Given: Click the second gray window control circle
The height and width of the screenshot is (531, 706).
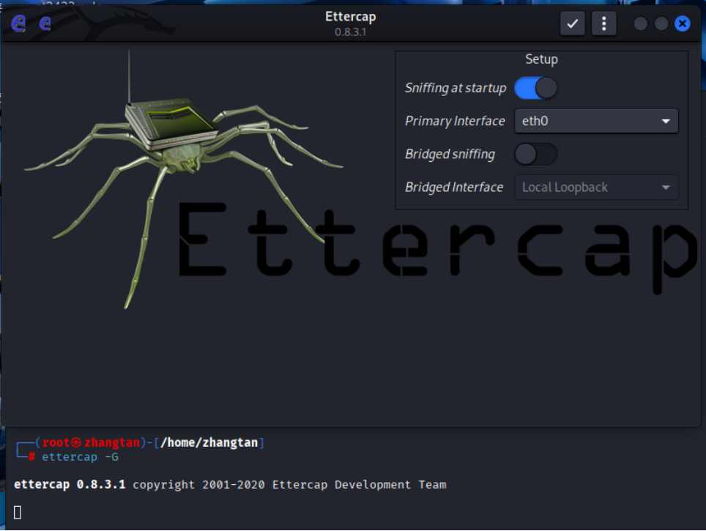Looking at the screenshot, I should tap(661, 23).
